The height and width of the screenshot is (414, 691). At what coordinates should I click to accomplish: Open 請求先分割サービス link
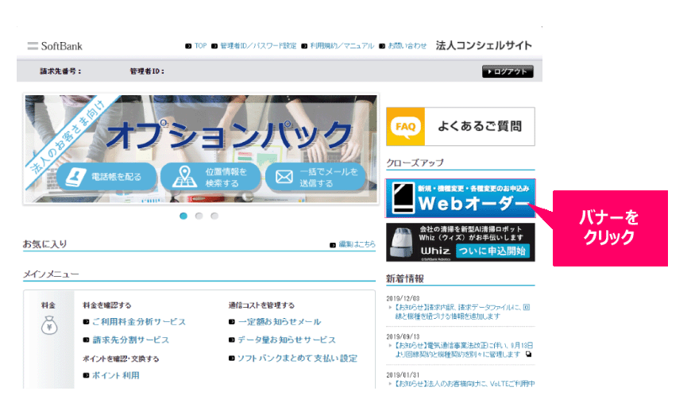pyautogui.click(x=130, y=340)
